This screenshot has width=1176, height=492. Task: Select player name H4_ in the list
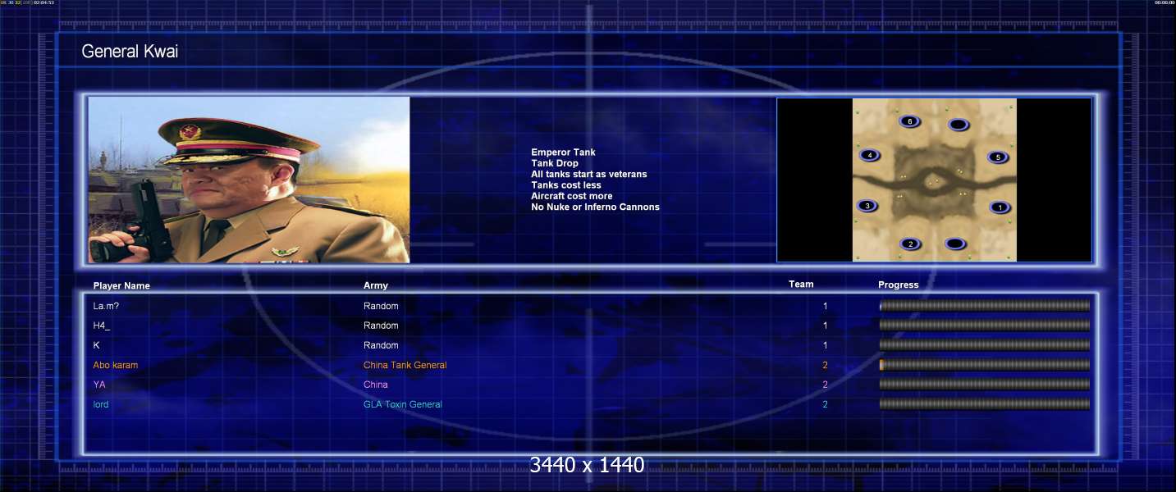102,326
